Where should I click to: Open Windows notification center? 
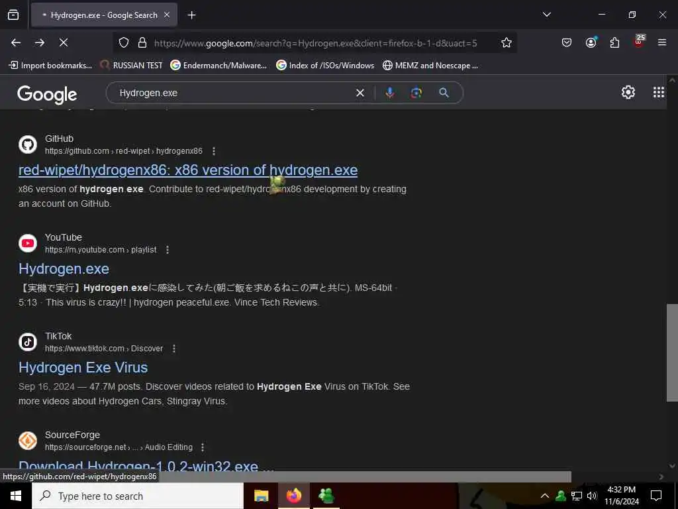click(656, 496)
